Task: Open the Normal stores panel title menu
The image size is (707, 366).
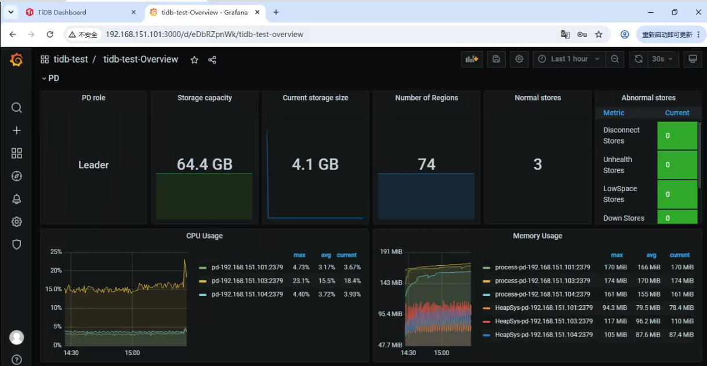Action: (x=538, y=98)
